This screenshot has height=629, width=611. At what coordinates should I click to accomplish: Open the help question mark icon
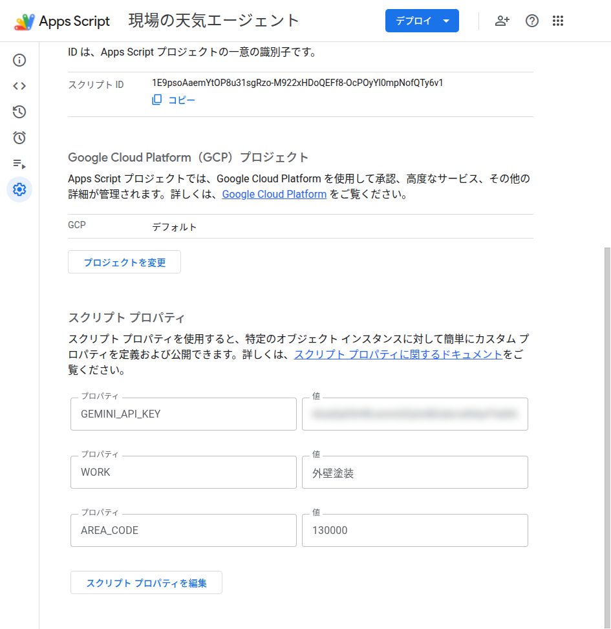click(532, 21)
